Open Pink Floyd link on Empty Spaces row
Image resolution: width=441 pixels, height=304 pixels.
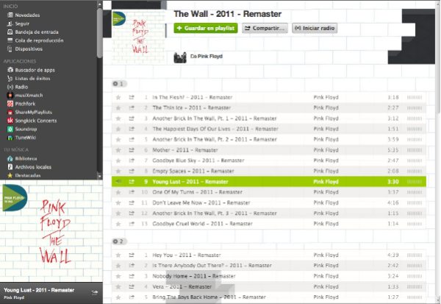[326, 171]
